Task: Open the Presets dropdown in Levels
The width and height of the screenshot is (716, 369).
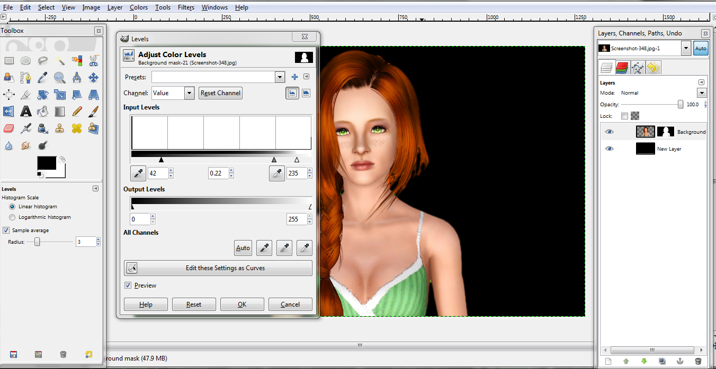Action: click(x=280, y=77)
